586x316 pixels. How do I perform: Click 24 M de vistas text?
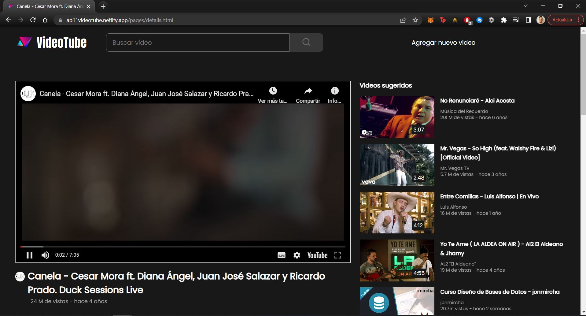[x=49, y=301]
